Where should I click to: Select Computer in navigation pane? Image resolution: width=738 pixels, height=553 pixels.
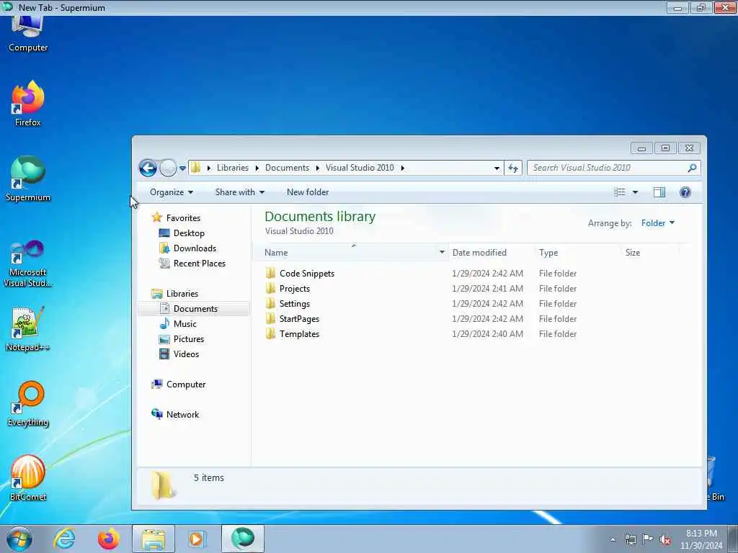(x=186, y=385)
